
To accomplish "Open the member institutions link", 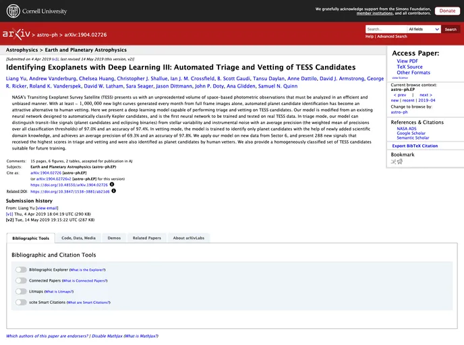I will [374, 13].
